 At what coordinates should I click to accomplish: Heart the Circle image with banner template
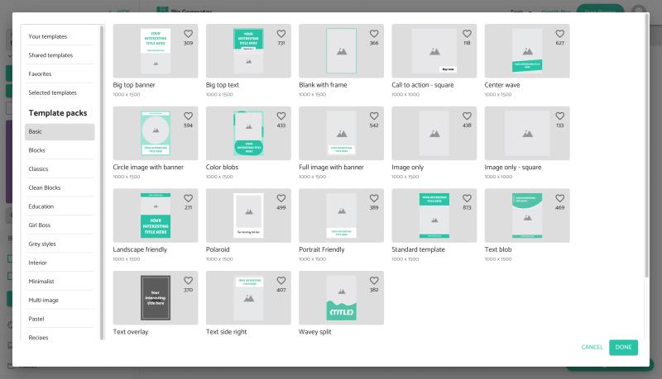pos(189,116)
